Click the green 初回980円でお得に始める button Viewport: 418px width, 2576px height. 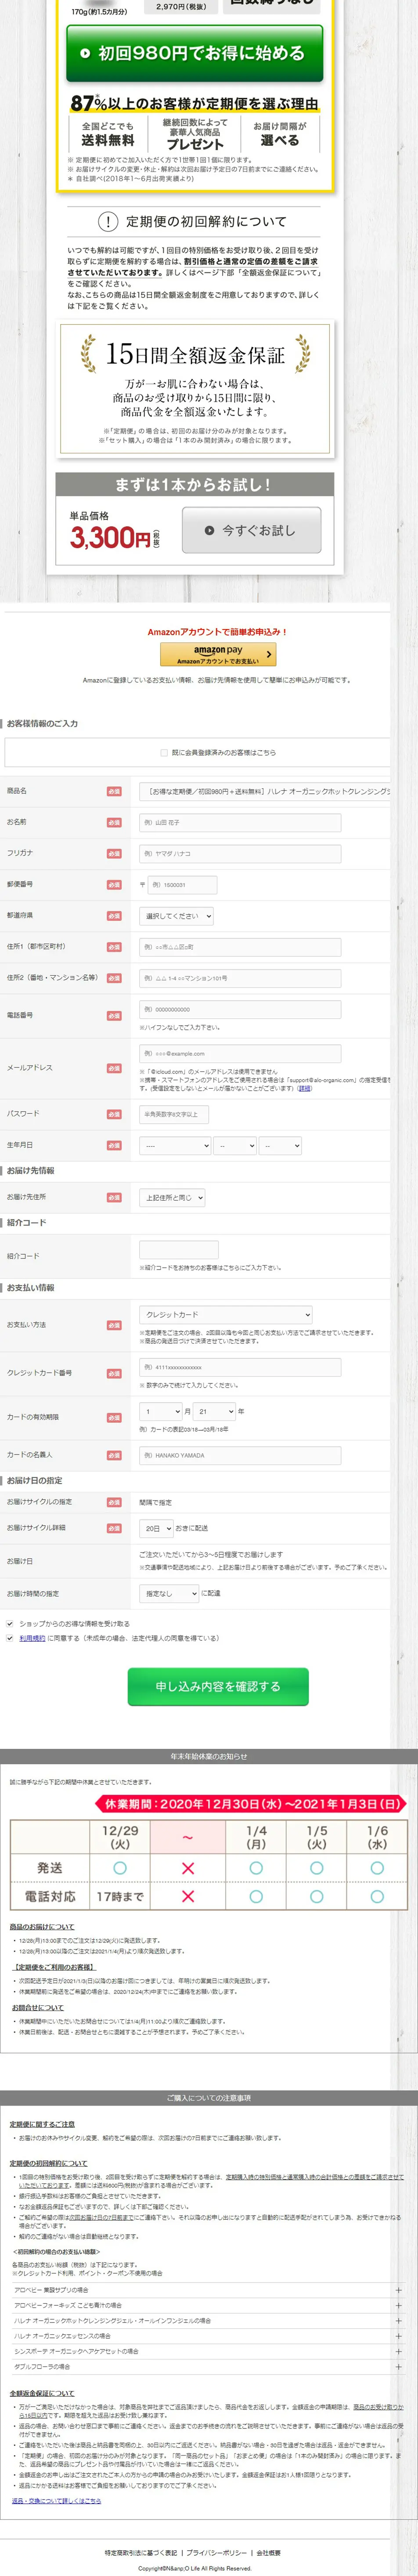tap(195, 53)
